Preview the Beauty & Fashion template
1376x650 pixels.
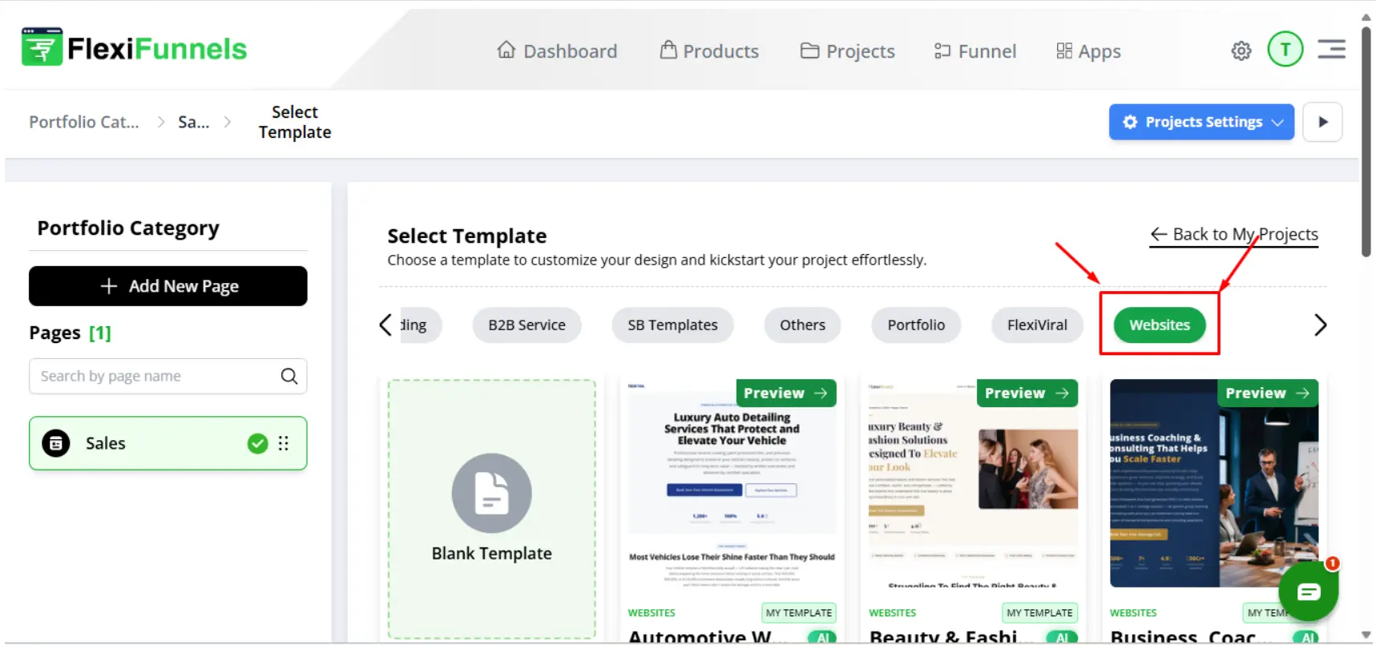[x=1027, y=393]
